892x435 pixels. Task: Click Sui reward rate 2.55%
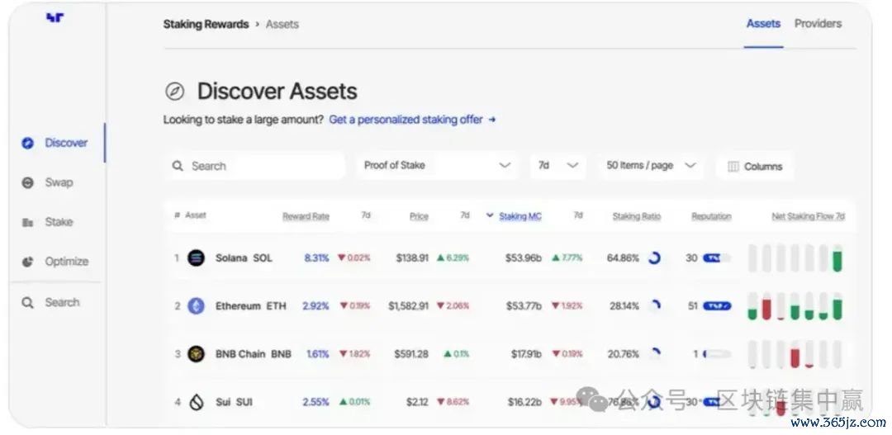click(x=316, y=402)
